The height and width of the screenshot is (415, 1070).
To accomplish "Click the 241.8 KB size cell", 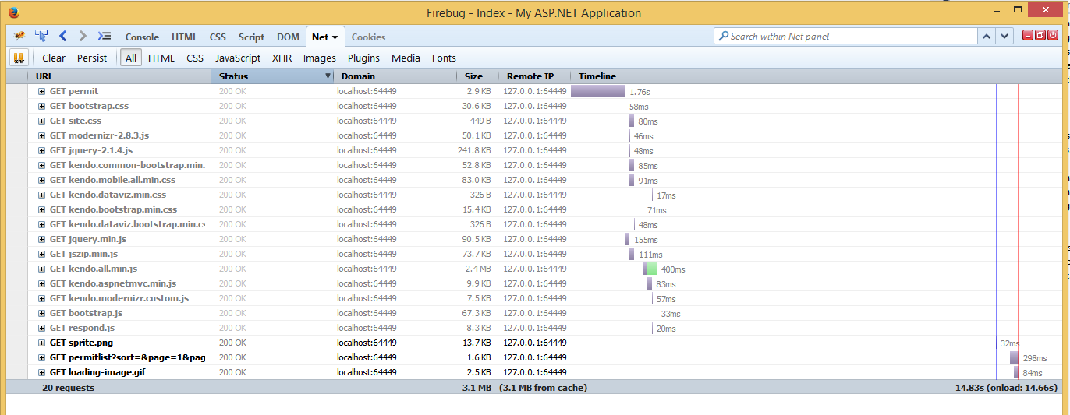I will click(474, 150).
